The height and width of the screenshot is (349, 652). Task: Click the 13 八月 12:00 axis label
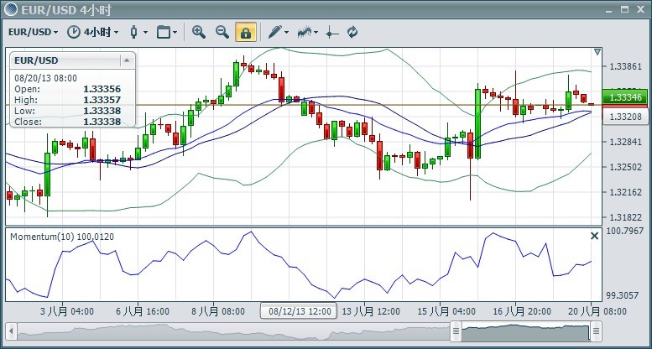(371, 311)
